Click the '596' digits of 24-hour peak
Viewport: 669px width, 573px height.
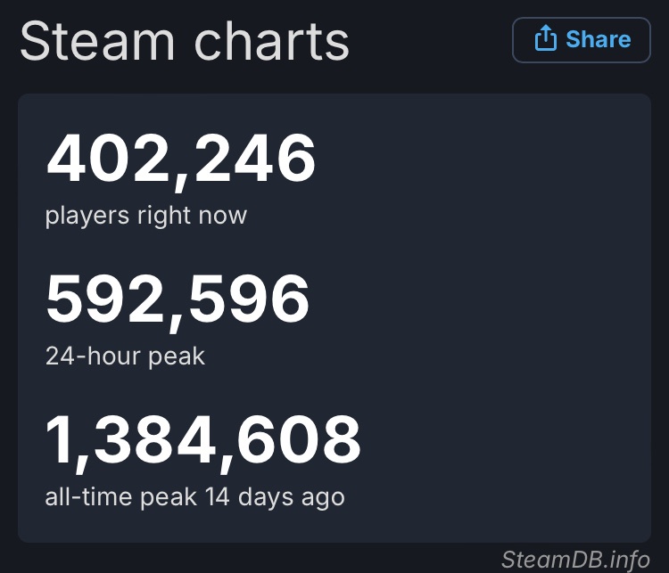coord(249,299)
